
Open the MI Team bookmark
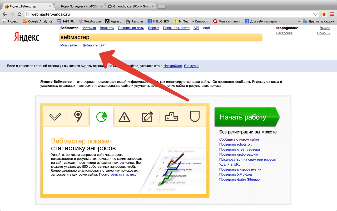pos(191,21)
